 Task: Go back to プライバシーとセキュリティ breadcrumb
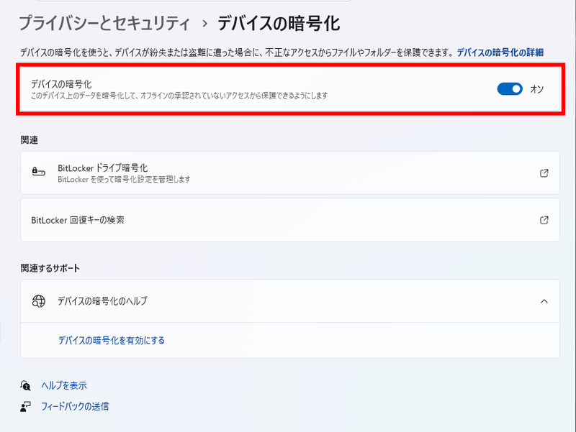(x=104, y=24)
